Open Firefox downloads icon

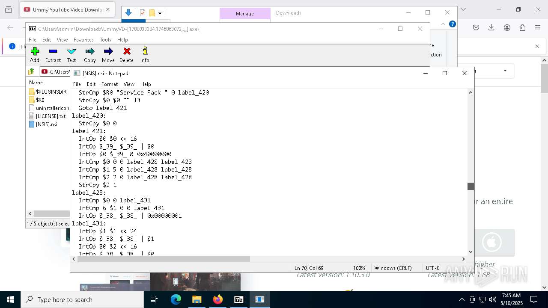click(491, 27)
